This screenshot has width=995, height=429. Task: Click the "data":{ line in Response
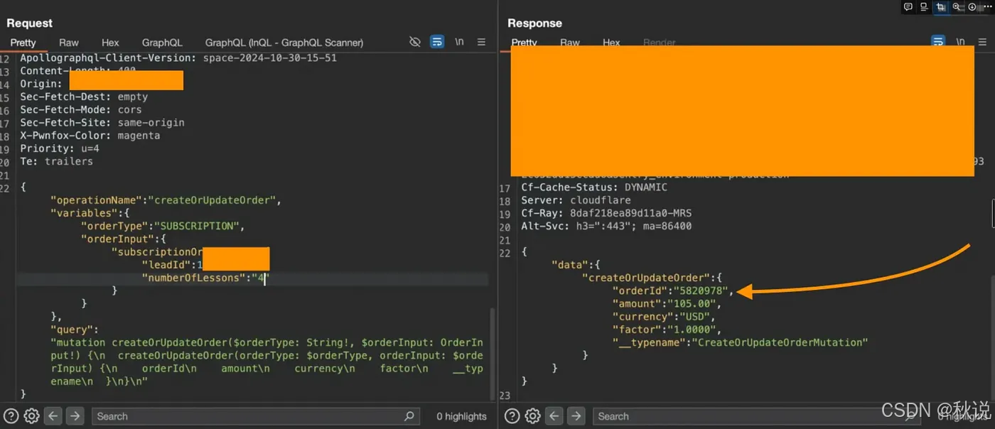(x=576, y=265)
